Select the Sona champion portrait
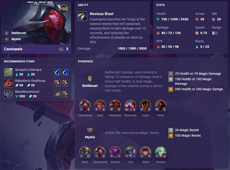 (x=146, y=152)
